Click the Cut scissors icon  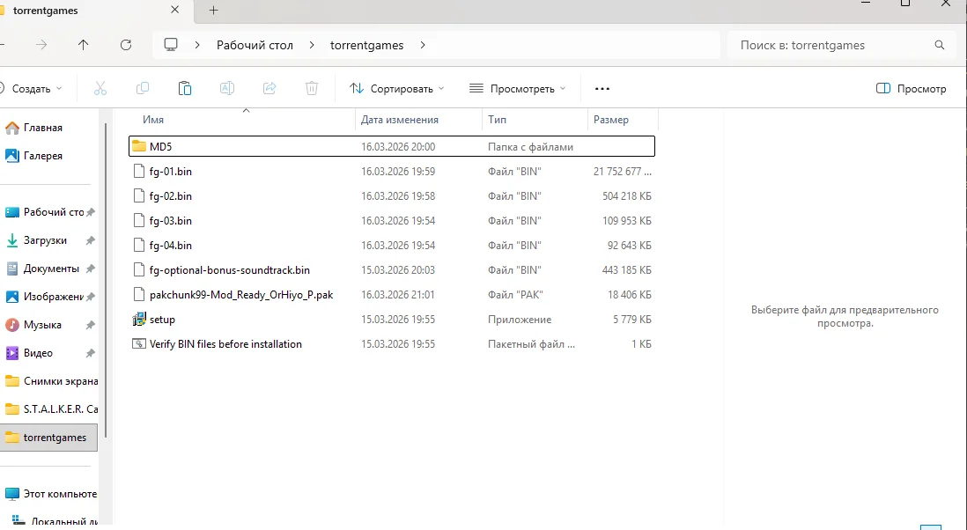click(100, 88)
